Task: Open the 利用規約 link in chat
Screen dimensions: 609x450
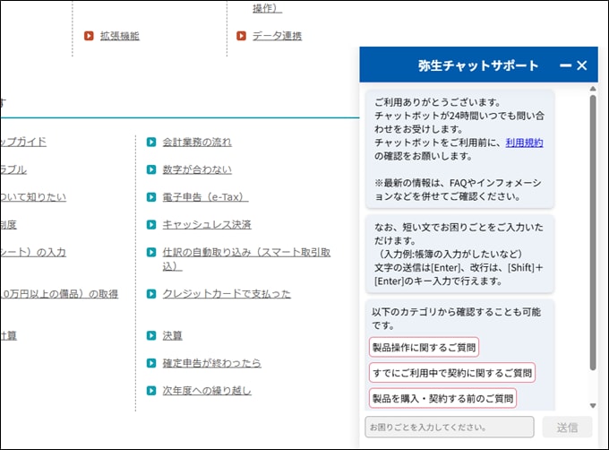Action: [x=524, y=143]
